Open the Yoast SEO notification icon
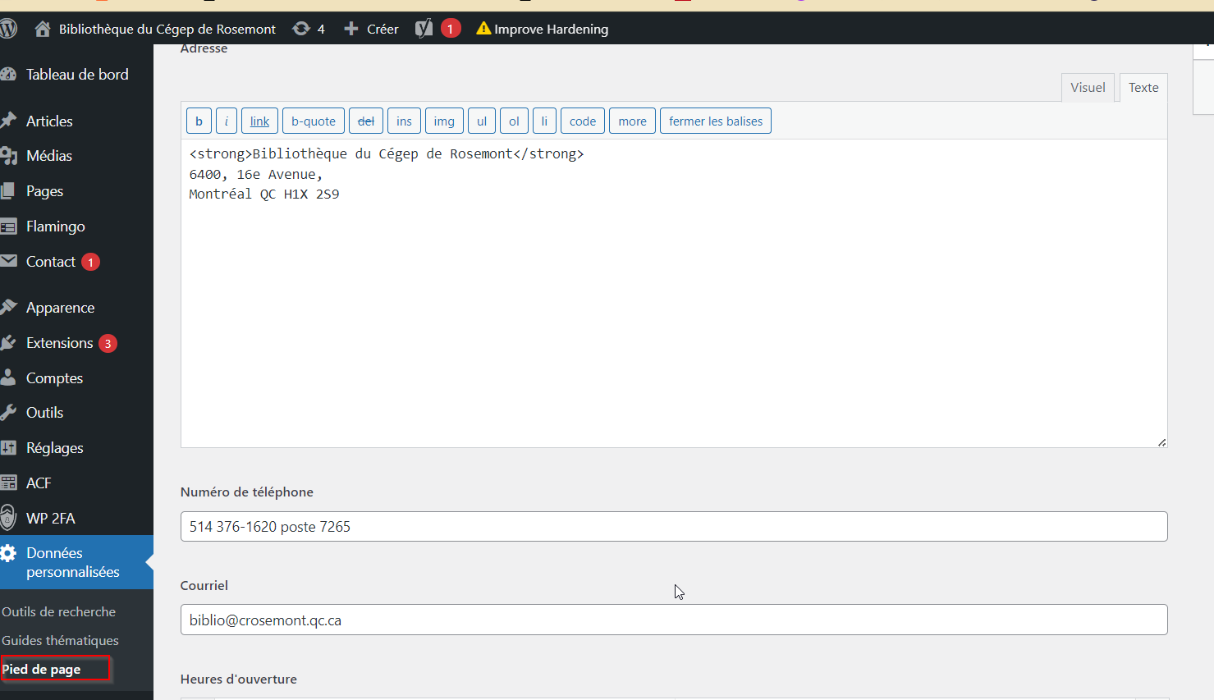 pos(424,29)
